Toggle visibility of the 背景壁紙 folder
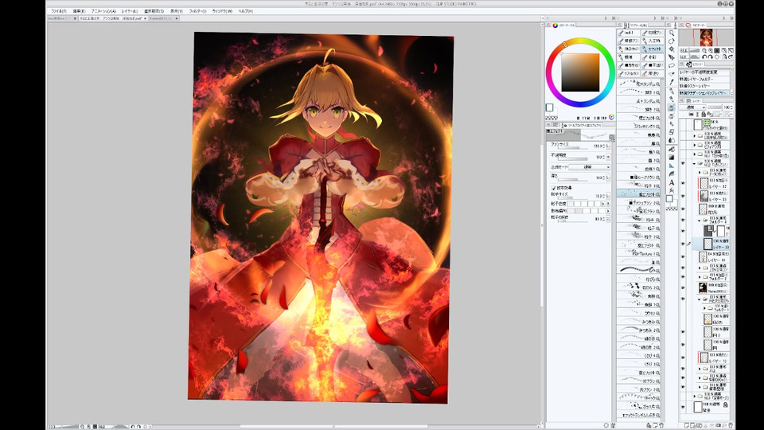 [683, 387]
